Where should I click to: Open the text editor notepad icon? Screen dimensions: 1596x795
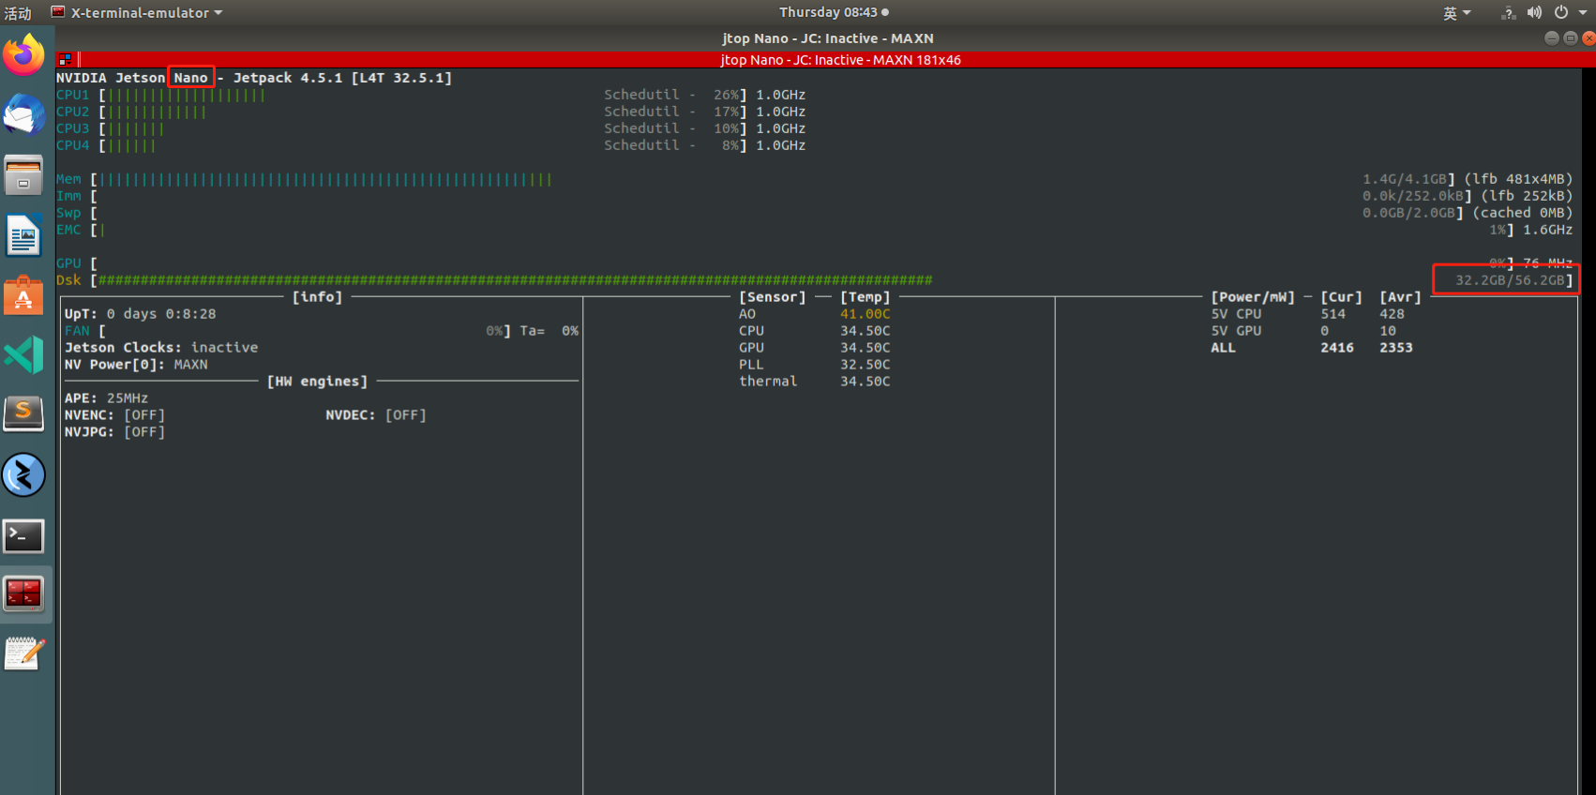point(23,654)
